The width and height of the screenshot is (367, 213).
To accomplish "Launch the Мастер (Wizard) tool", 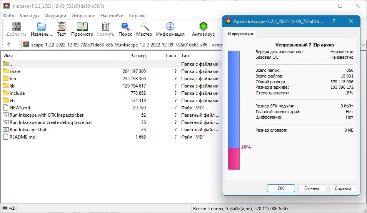I will pos(144,26).
